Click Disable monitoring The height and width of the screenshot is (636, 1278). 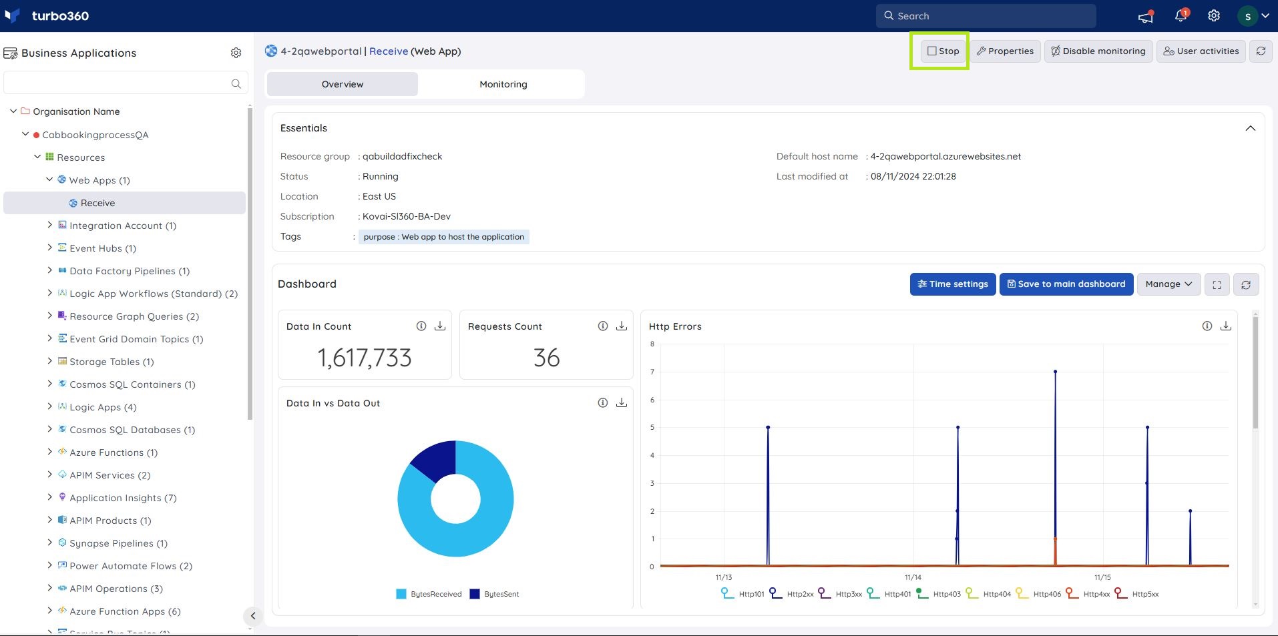1098,51
